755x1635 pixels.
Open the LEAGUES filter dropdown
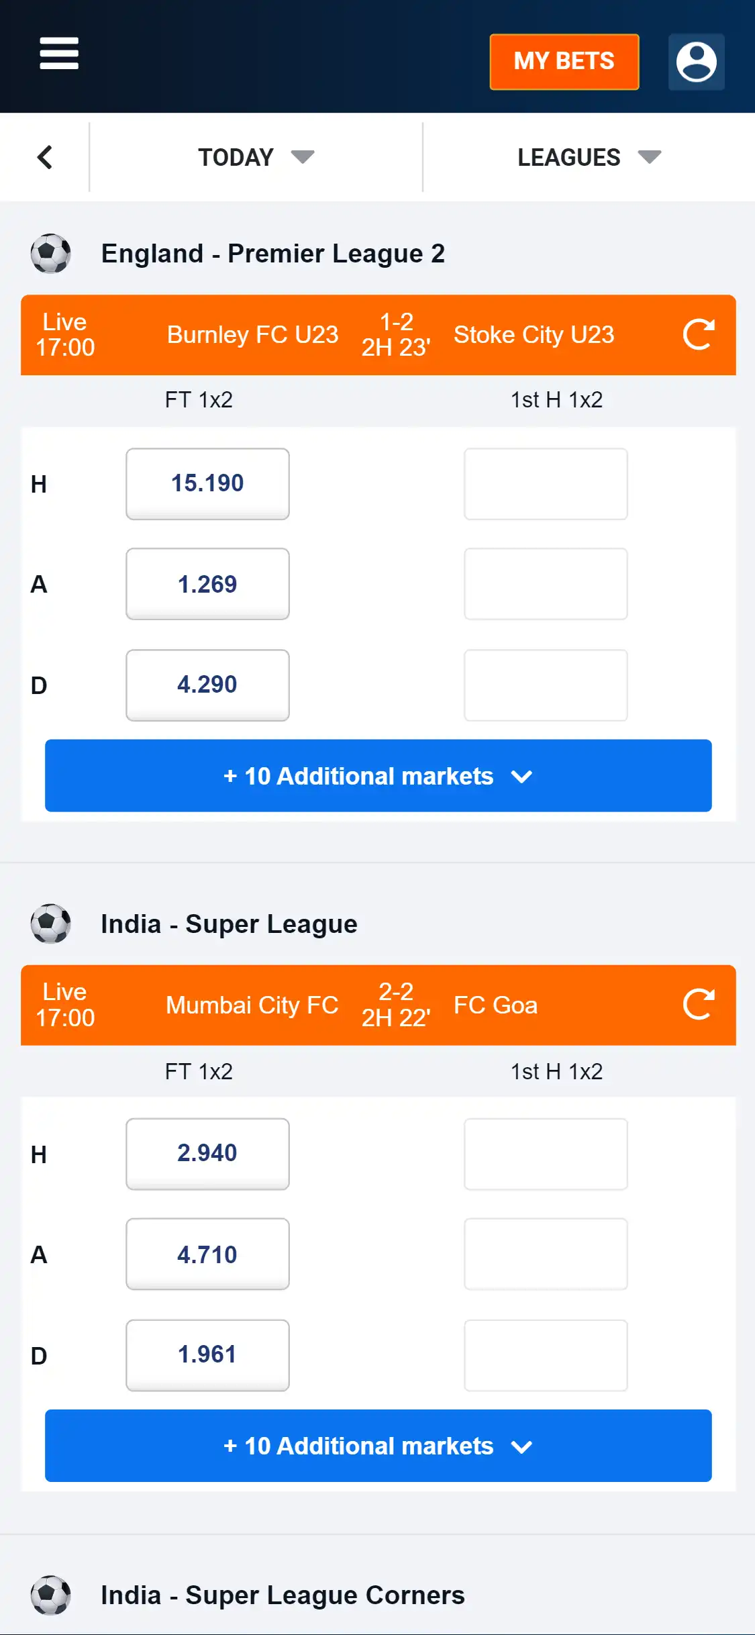589,157
